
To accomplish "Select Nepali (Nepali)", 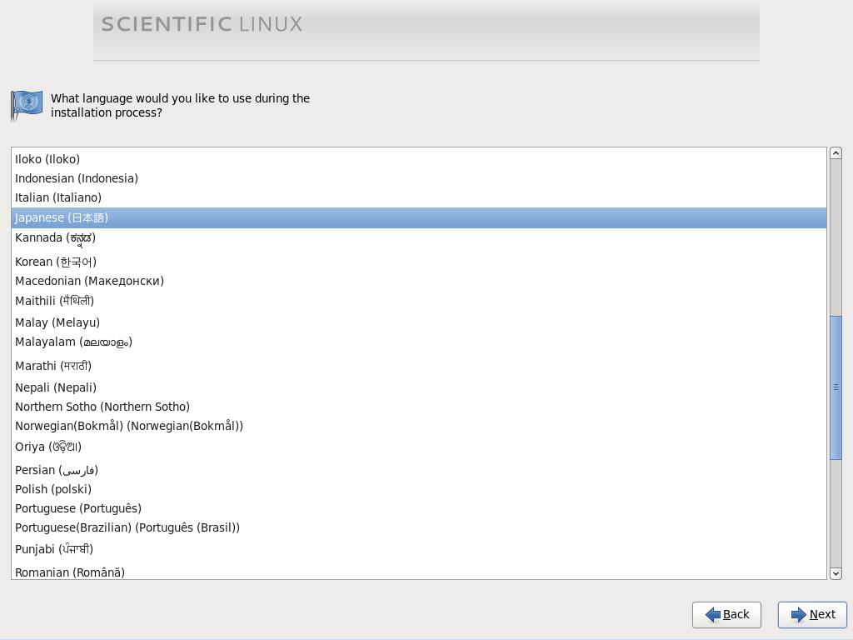I will (419, 387).
